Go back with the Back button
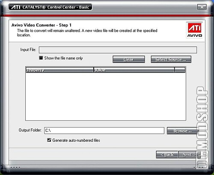The width and height of the screenshot is (214, 175). click(x=167, y=155)
